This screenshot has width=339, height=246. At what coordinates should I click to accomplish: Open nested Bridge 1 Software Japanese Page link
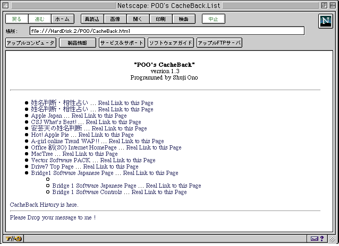pyautogui.click(x=94, y=186)
